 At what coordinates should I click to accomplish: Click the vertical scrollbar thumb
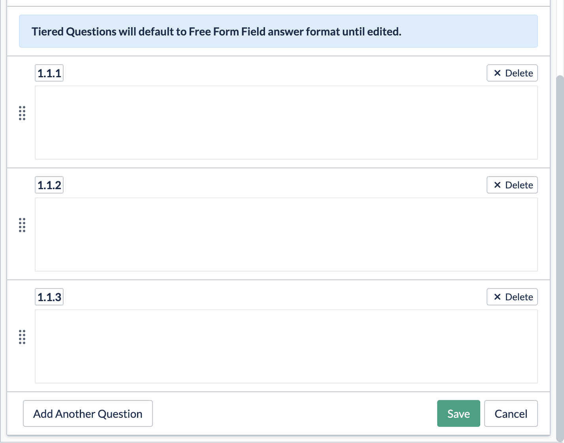click(x=560, y=256)
